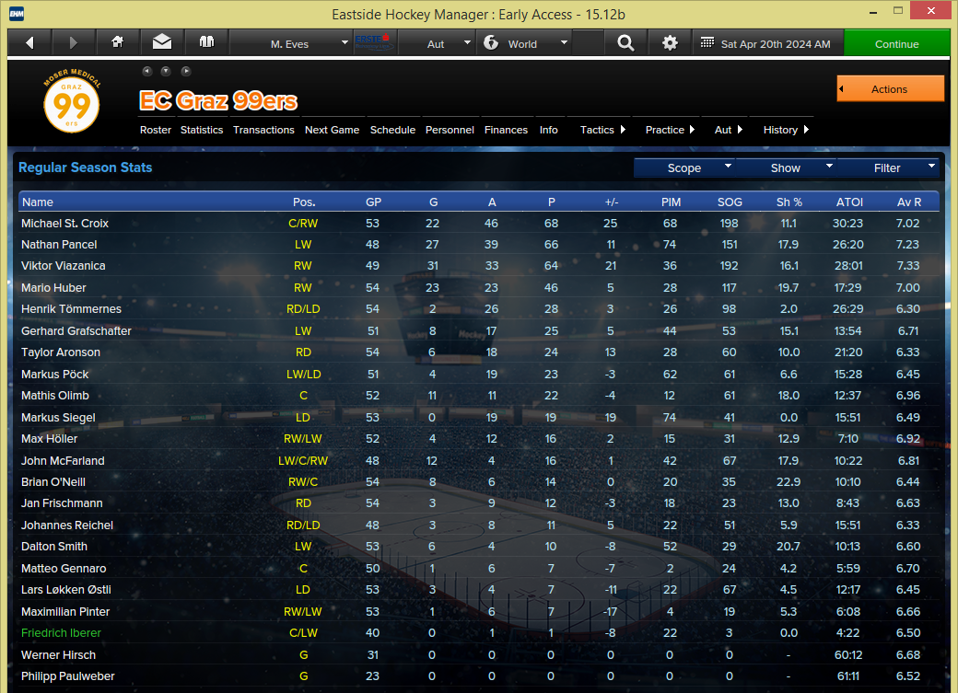Sort by the Pos. column header

[304, 202]
